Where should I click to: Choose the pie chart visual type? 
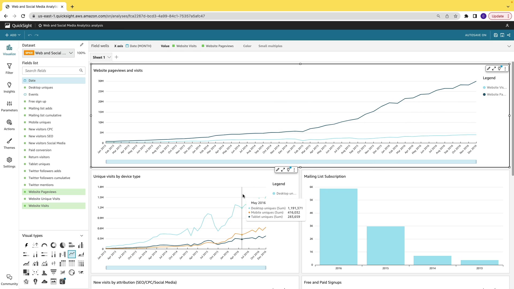point(63,245)
